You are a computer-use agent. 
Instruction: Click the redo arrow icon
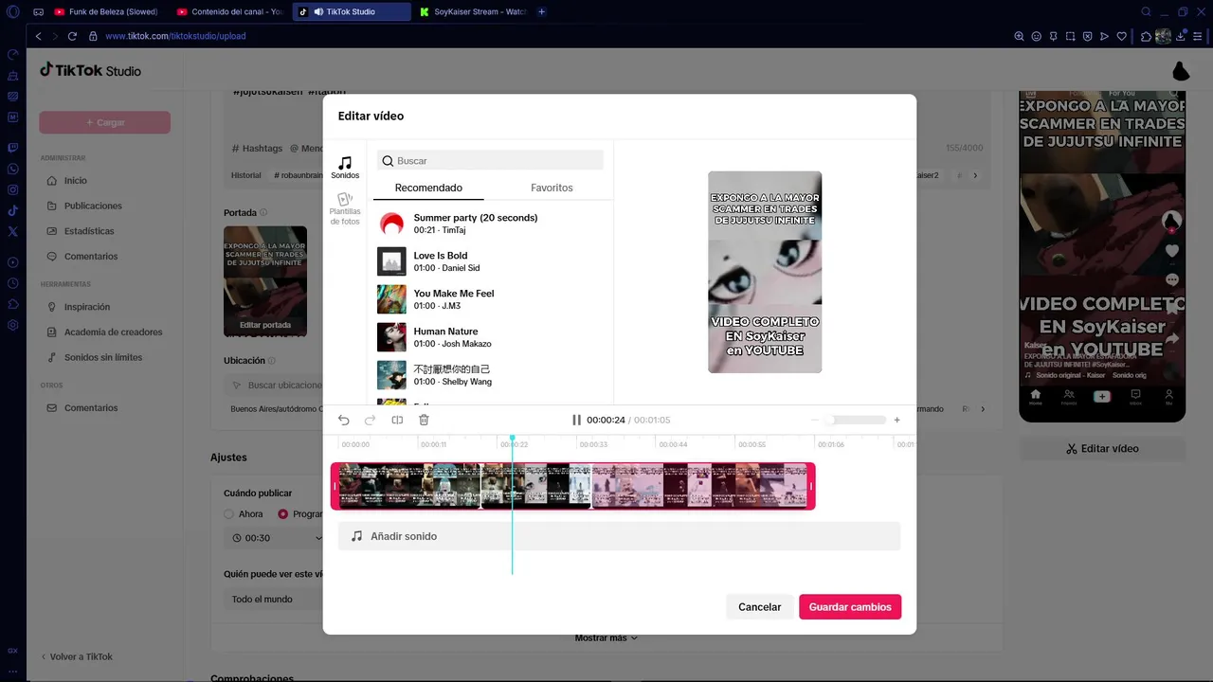pyautogui.click(x=371, y=420)
